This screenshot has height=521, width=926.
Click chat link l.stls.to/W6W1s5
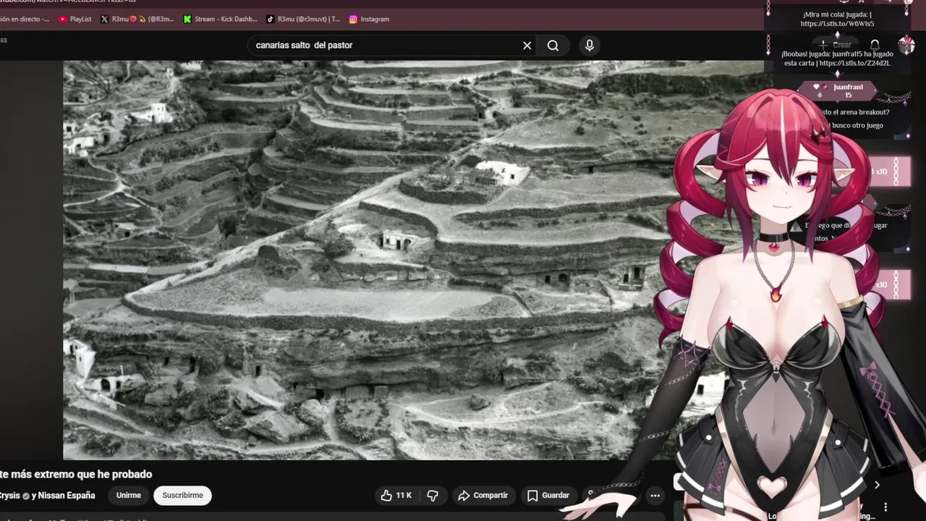[x=837, y=24]
